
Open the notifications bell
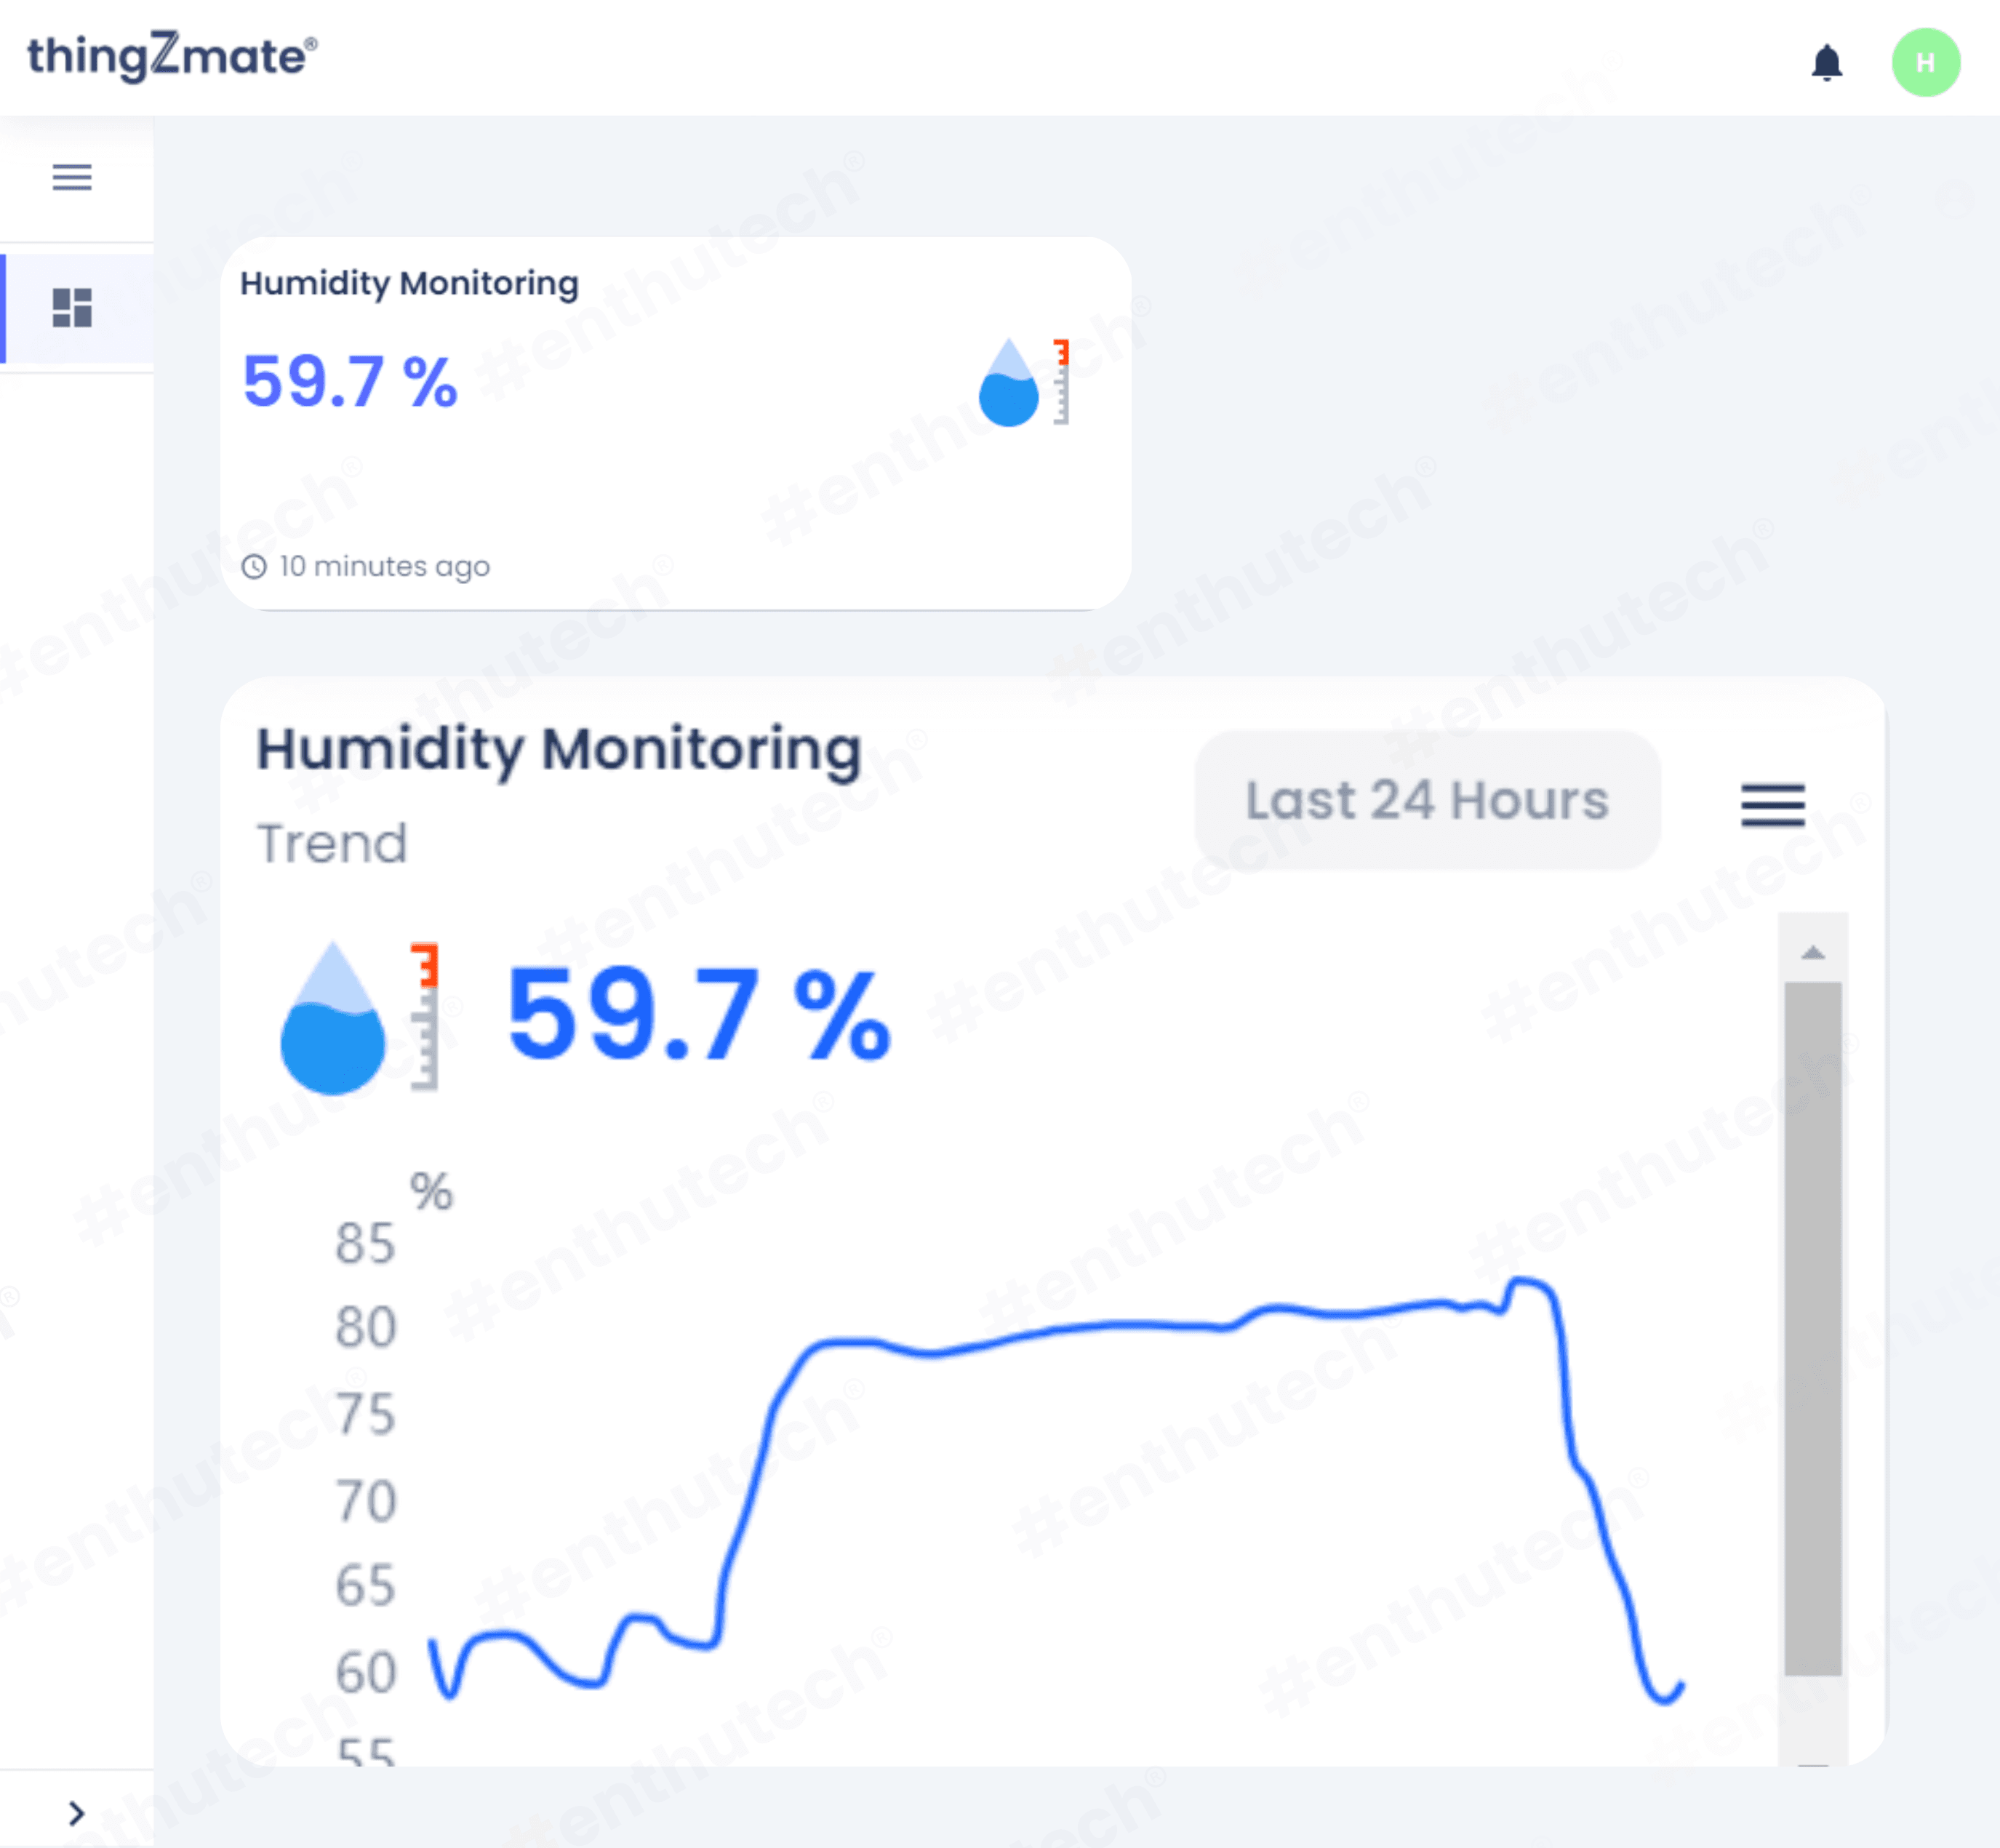pos(1826,63)
